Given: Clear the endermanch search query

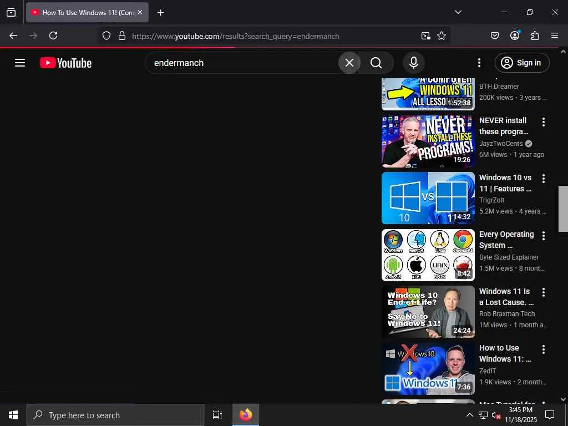Looking at the screenshot, I should 349,63.
